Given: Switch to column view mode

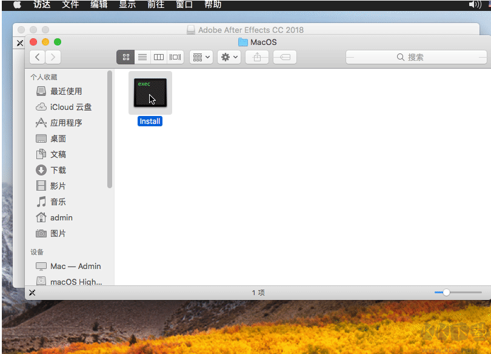Looking at the screenshot, I should [x=158, y=56].
